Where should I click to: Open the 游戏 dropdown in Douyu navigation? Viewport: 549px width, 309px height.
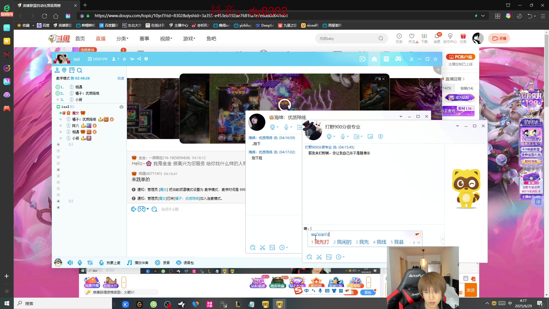[189, 39]
